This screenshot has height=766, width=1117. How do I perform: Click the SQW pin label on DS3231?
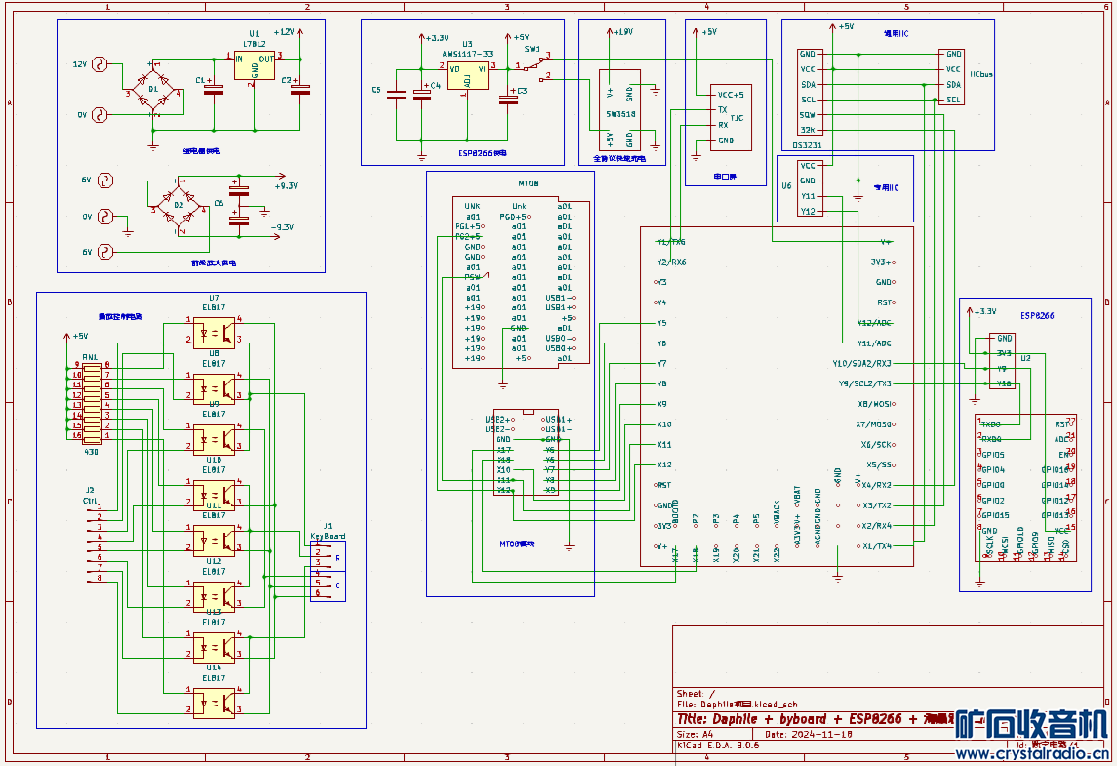807,115
